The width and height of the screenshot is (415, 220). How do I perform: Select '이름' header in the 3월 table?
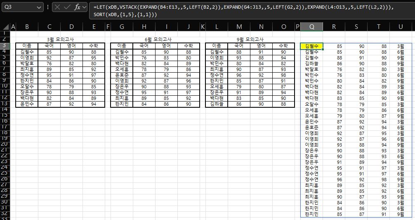[x=27, y=46]
